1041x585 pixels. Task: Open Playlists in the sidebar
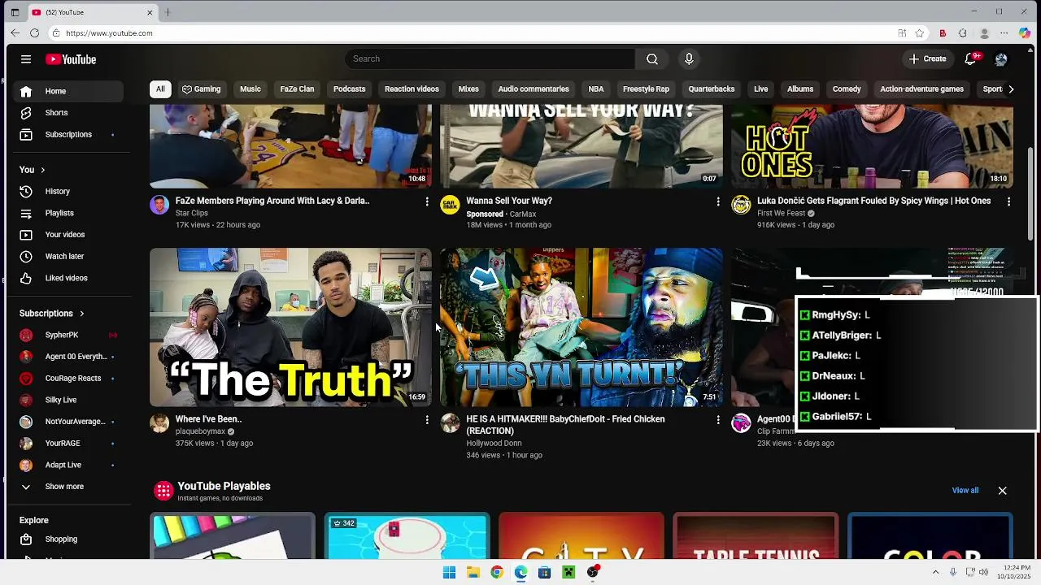pyautogui.click(x=68, y=213)
